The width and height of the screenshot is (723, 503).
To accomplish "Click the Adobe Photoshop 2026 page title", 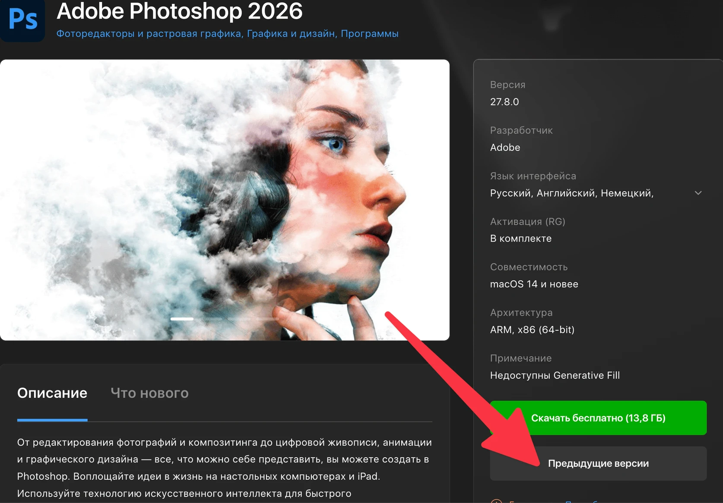I will tap(180, 11).
